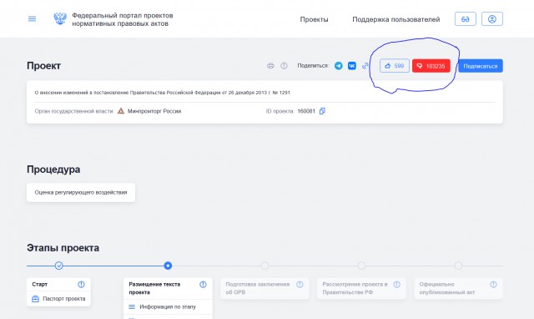Screen dimensions: 534x319
Task: Open the user profile icon
Action: pos(492,19)
